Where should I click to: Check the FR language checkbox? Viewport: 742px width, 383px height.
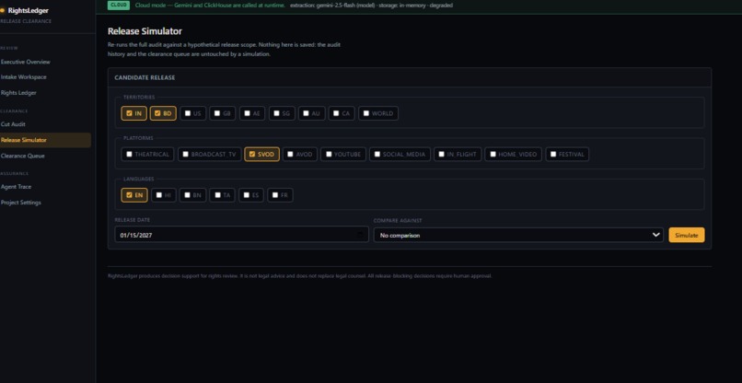click(275, 195)
